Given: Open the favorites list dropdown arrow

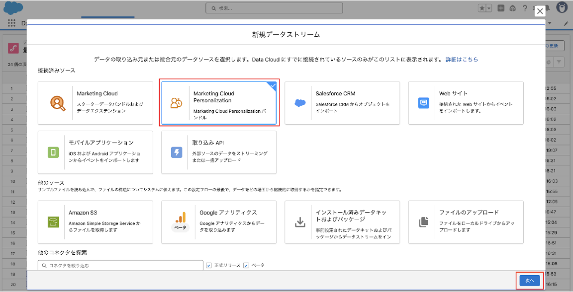Looking at the screenshot, I should pos(489,8).
